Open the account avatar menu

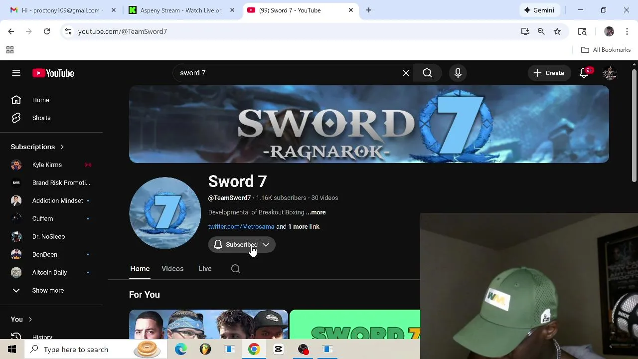pyautogui.click(x=610, y=73)
